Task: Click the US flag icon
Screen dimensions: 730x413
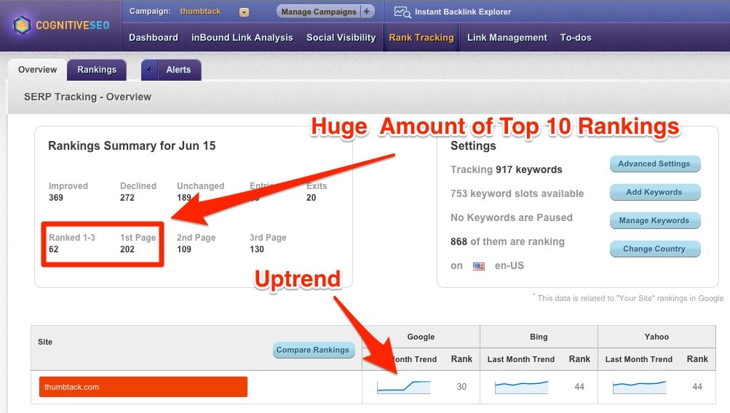Action: (479, 266)
